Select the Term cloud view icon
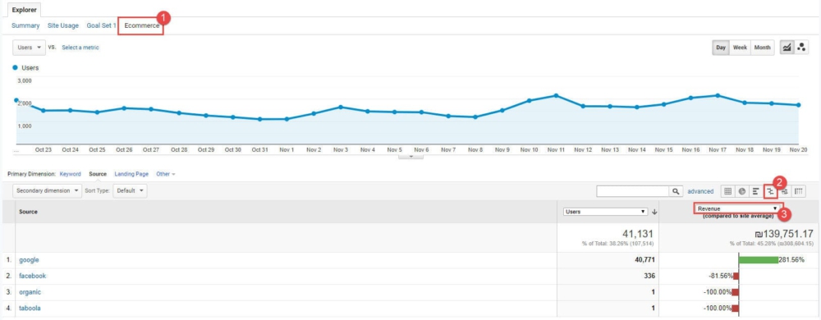Image resolution: width=821 pixels, height=320 pixels. [x=784, y=191]
